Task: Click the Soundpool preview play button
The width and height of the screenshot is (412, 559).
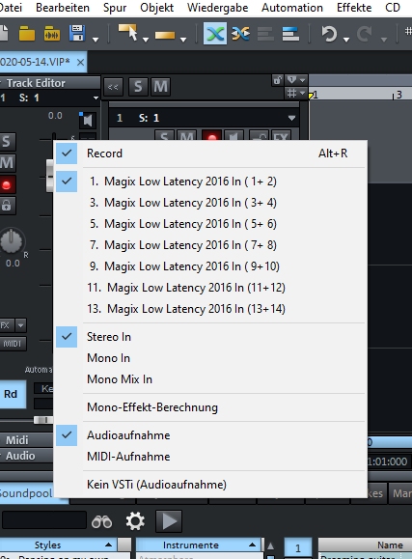Action: [x=169, y=521]
